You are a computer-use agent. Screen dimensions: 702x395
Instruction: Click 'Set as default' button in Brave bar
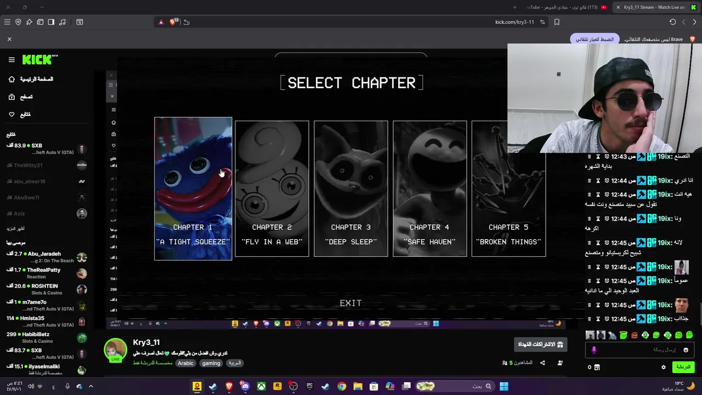click(595, 39)
